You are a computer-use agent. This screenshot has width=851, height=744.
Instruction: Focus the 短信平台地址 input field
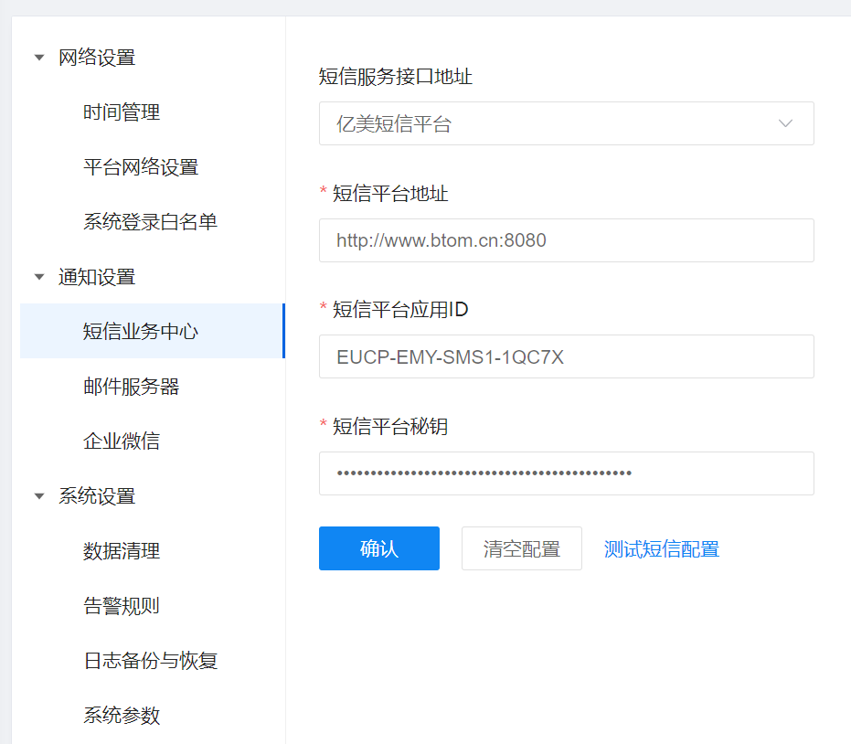click(x=566, y=240)
